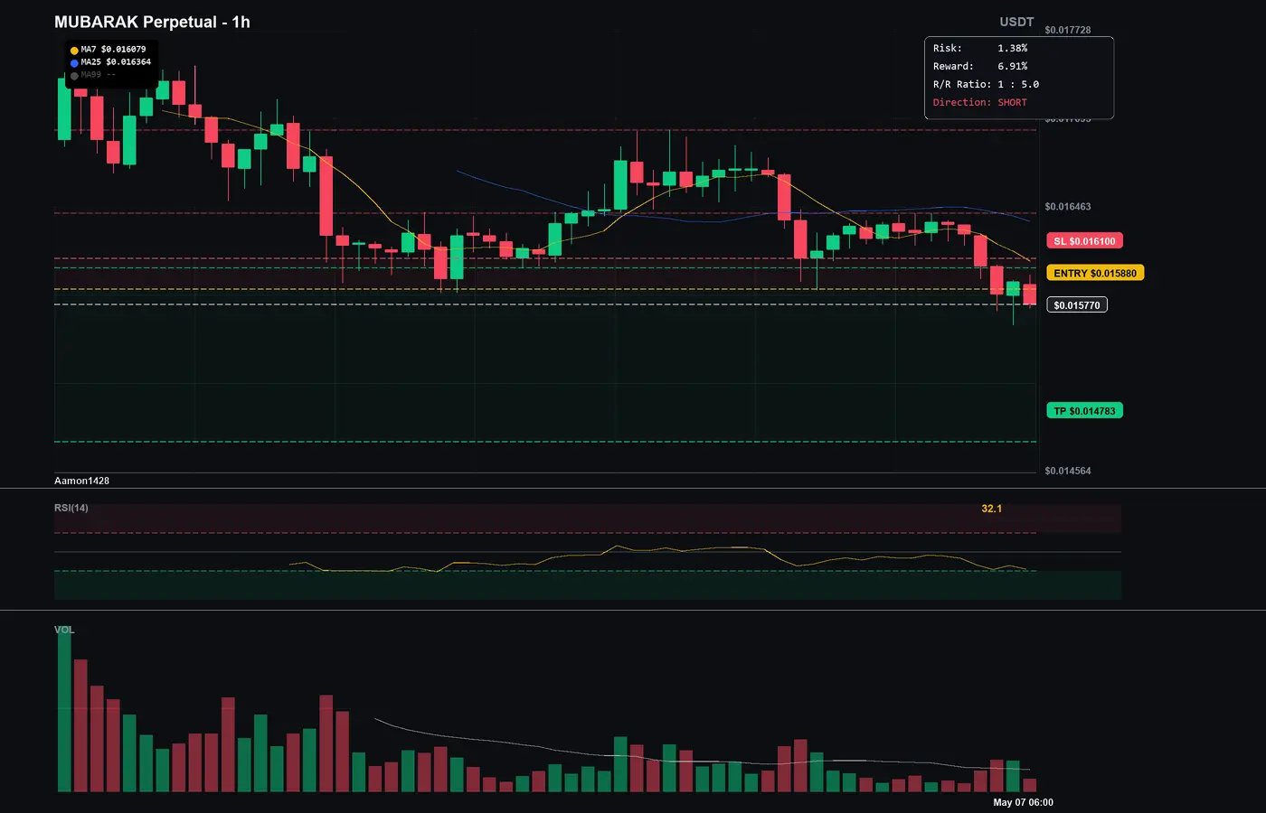Click the Risk 1.38% value
Viewport: 1266px width, 813px height.
tap(1013, 48)
